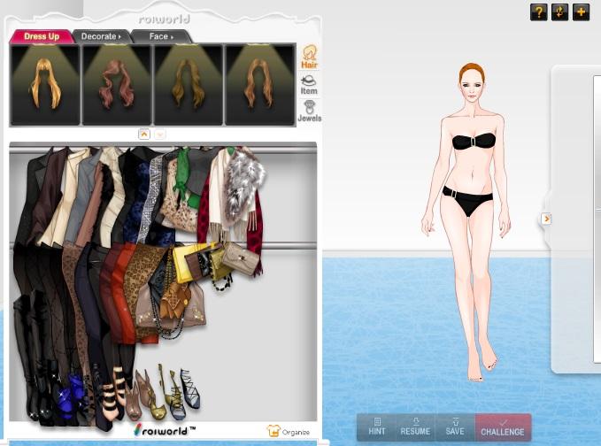The height and width of the screenshot is (446, 601).
Task: Click the plus icon at top right
Action: [581, 12]
